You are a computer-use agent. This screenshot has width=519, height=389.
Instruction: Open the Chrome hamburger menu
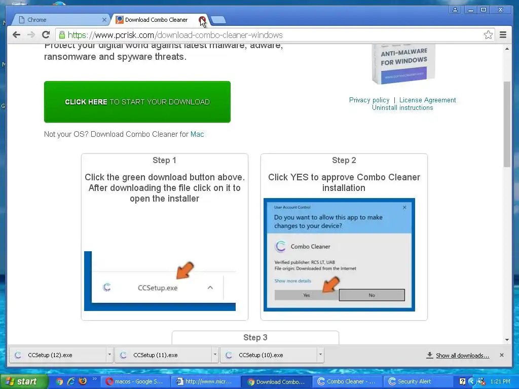(x=503, y=35)
